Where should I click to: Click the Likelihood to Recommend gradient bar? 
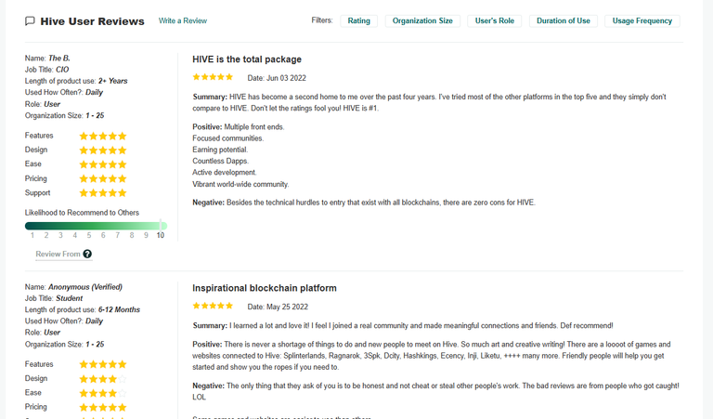96,226
